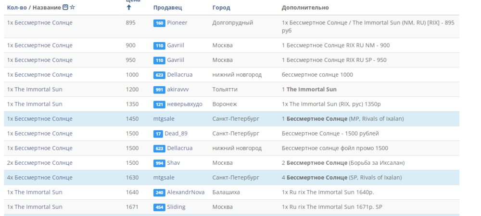Click the star icon in name header

tap(73, 8)
